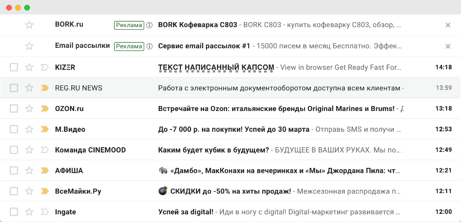
Task: Toggle importance marker on OZON.ru email
Action: click(45, 109)
